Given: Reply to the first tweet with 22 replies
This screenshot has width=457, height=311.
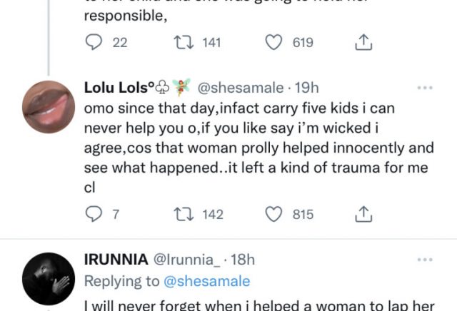Looking at the screenshot, I should coord(94,43).
